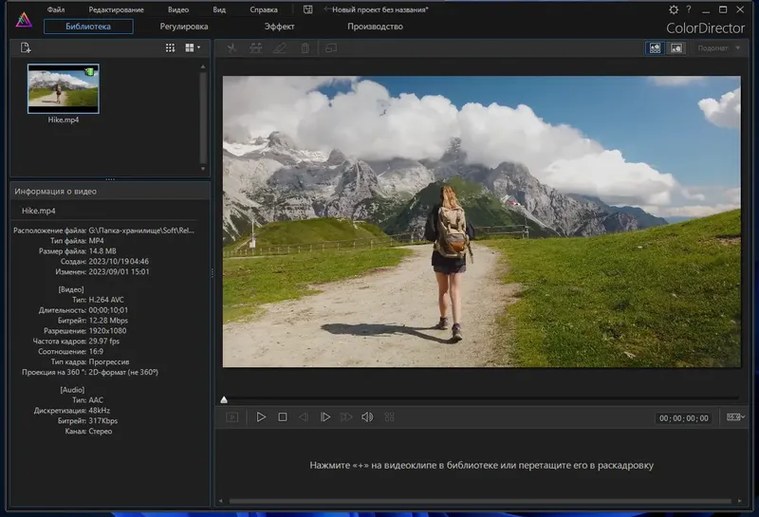Click the help question mark icon

pos(689,9)
